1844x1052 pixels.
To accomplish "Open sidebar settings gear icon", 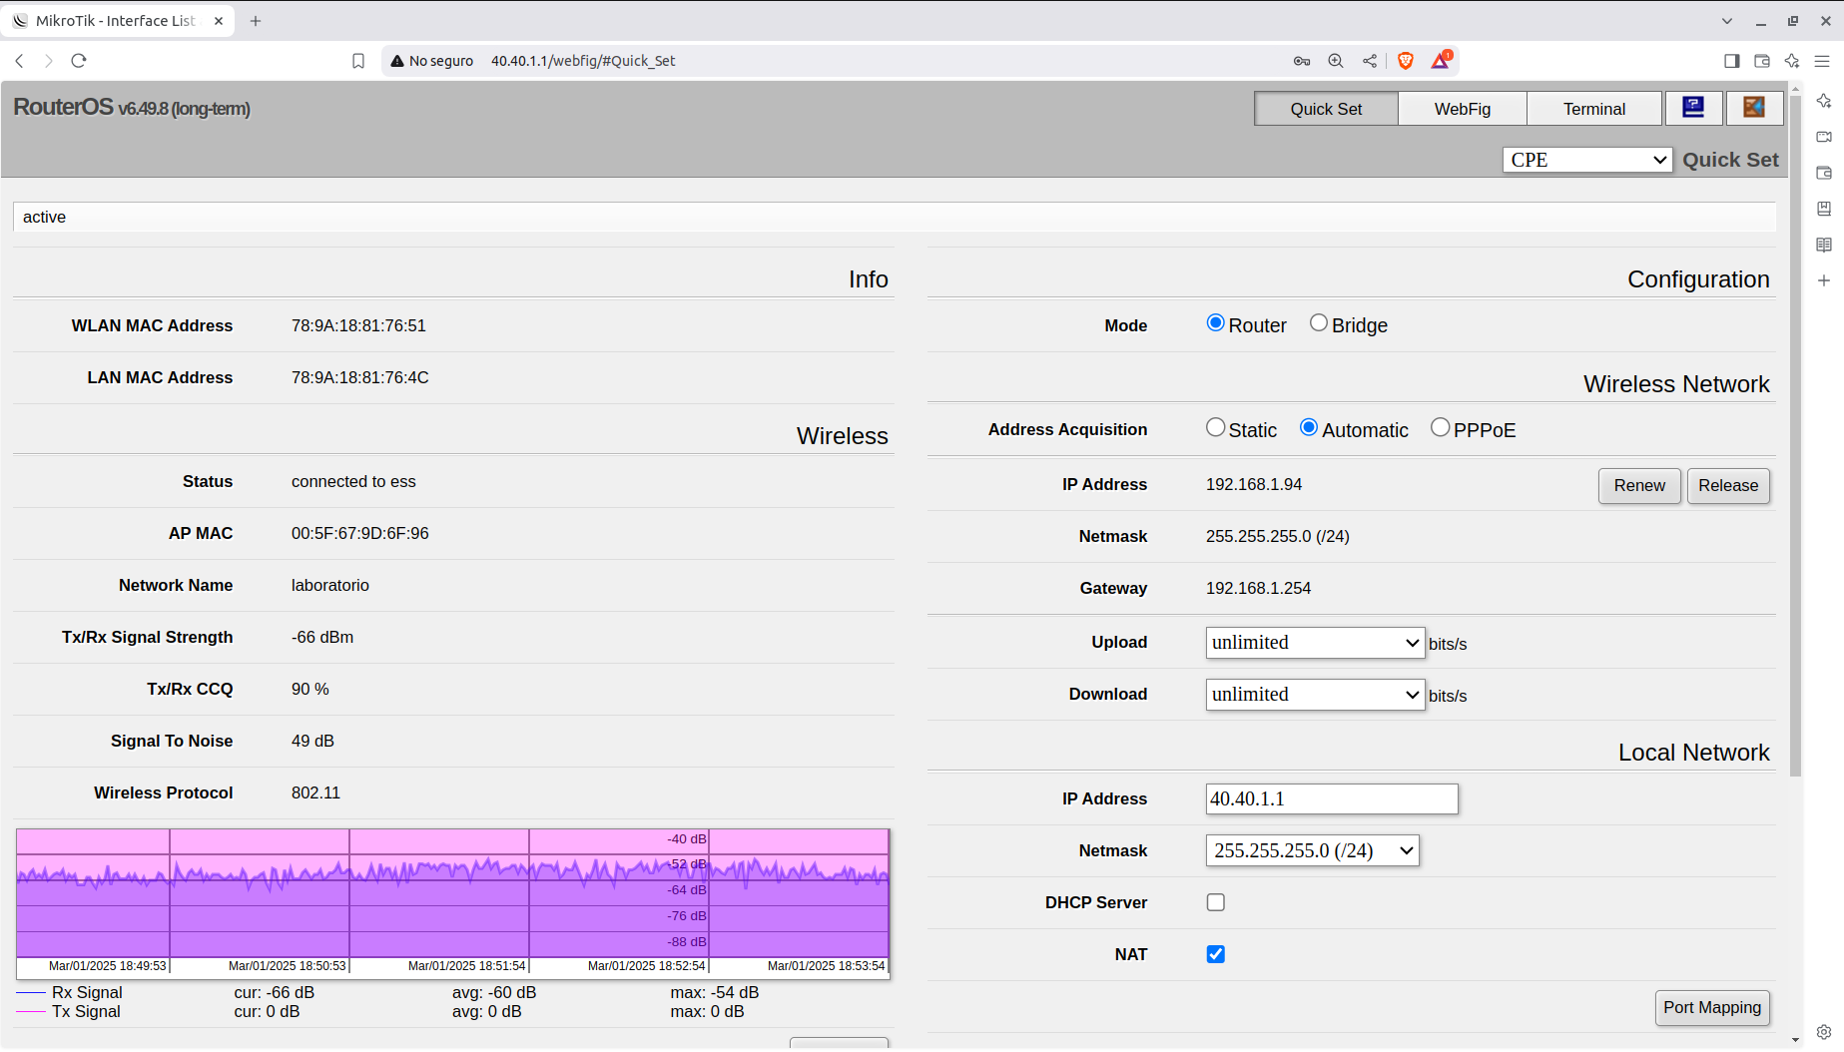I will pyautogui.click(x=1824, y=1032).
